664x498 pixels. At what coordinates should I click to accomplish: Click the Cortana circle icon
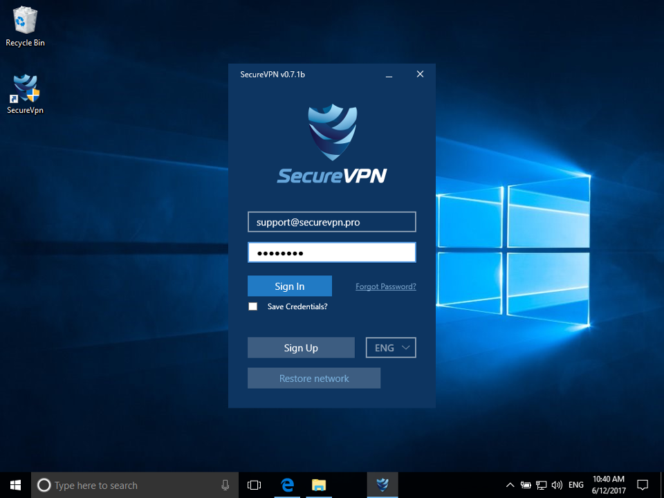(x=44, y=486)
